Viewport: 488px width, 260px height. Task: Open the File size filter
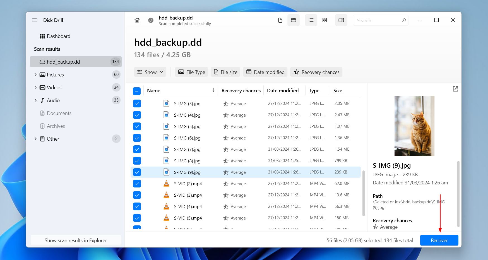225,72
